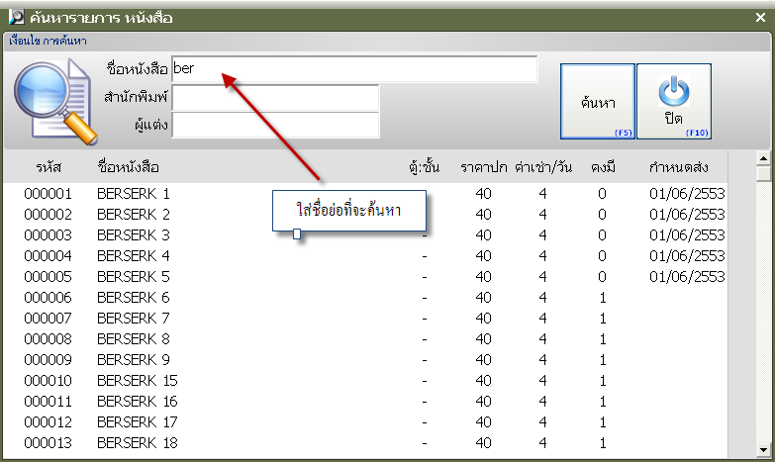
Task: Click rental fee 4 in BERSERK 18 row
Action: (x=542, y=443)
